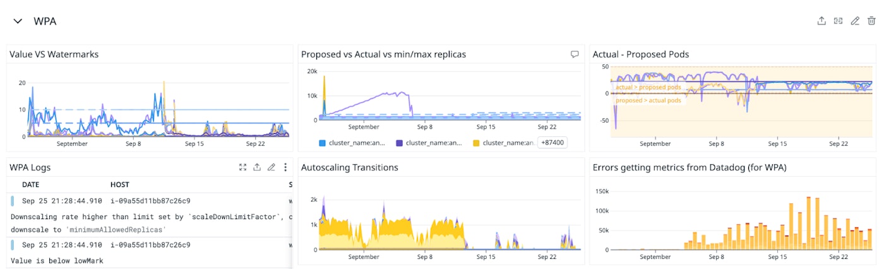Screen dimensions: 884x269
Task: Open the WPA Logs kebab menu
Action: point(285,167)
